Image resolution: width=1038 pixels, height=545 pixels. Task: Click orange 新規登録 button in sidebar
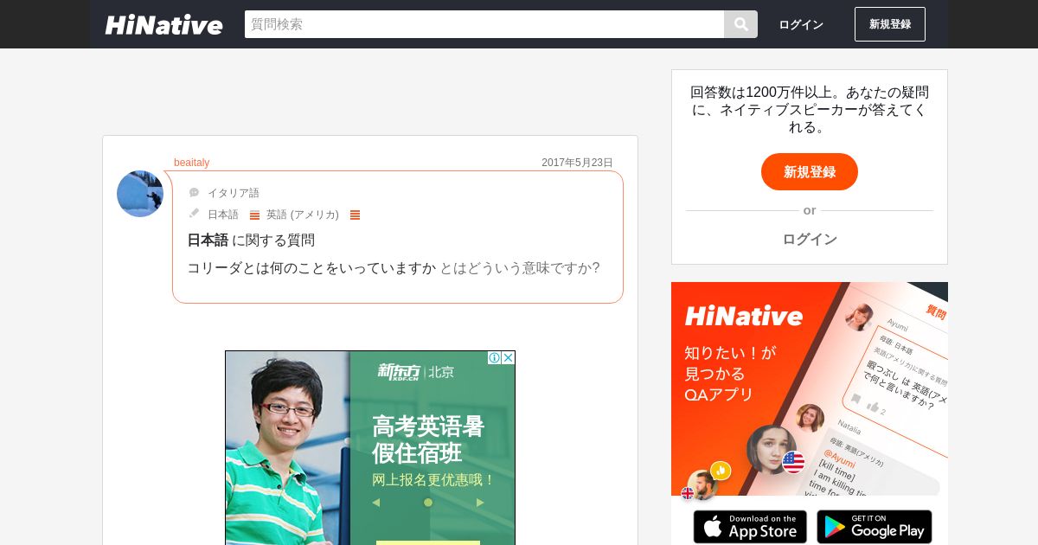(810, 171)
